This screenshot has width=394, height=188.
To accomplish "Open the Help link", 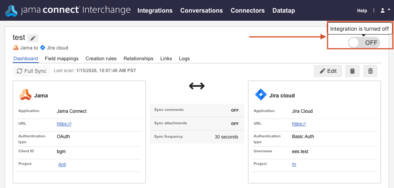I will (x=362, y=10).
